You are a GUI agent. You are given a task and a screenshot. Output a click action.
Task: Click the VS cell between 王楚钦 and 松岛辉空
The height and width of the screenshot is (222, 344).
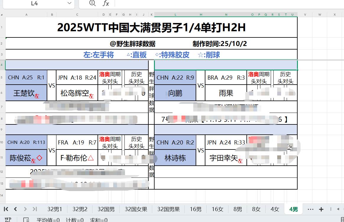tap(51, 85)
